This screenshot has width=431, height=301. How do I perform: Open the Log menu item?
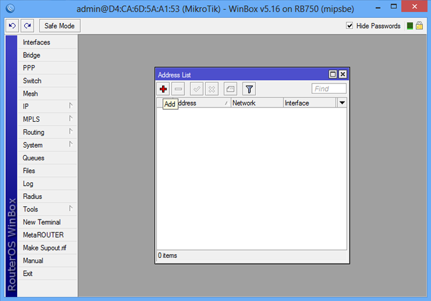(x=47, y=184)
